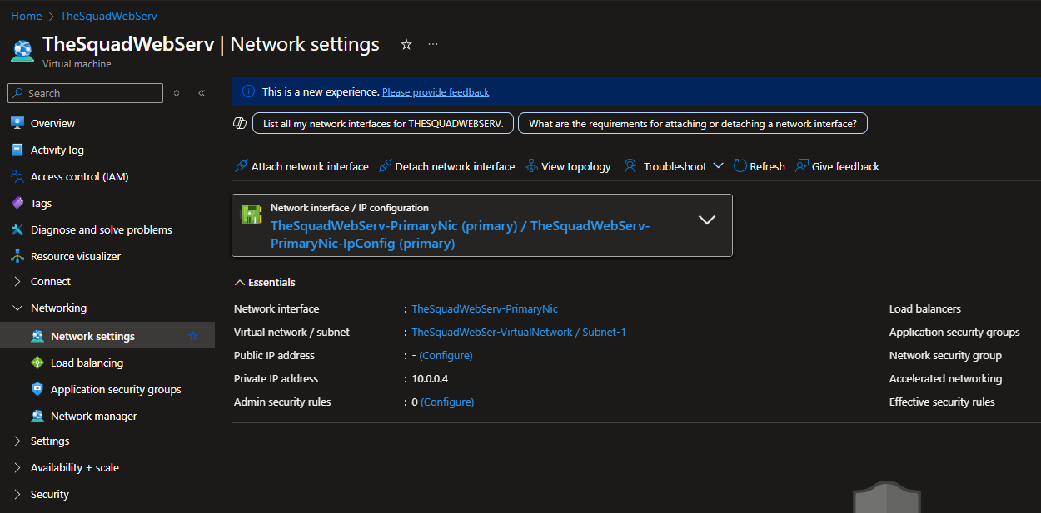The width and height of the screenshot is (1041, 513).
Task: Open TheSquadWebServ-PrimaryNic link in Essentials
Action: pos(485,308)
